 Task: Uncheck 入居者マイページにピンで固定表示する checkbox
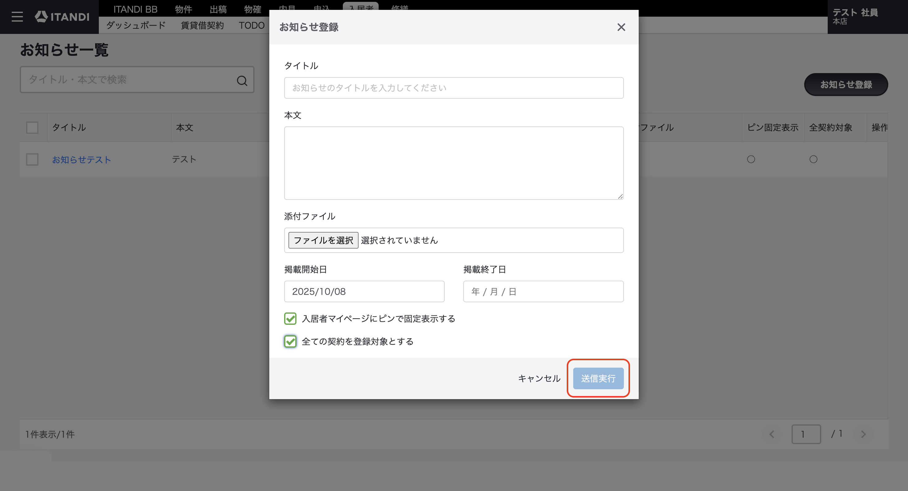pyautogui.click(x=290, y=319)
